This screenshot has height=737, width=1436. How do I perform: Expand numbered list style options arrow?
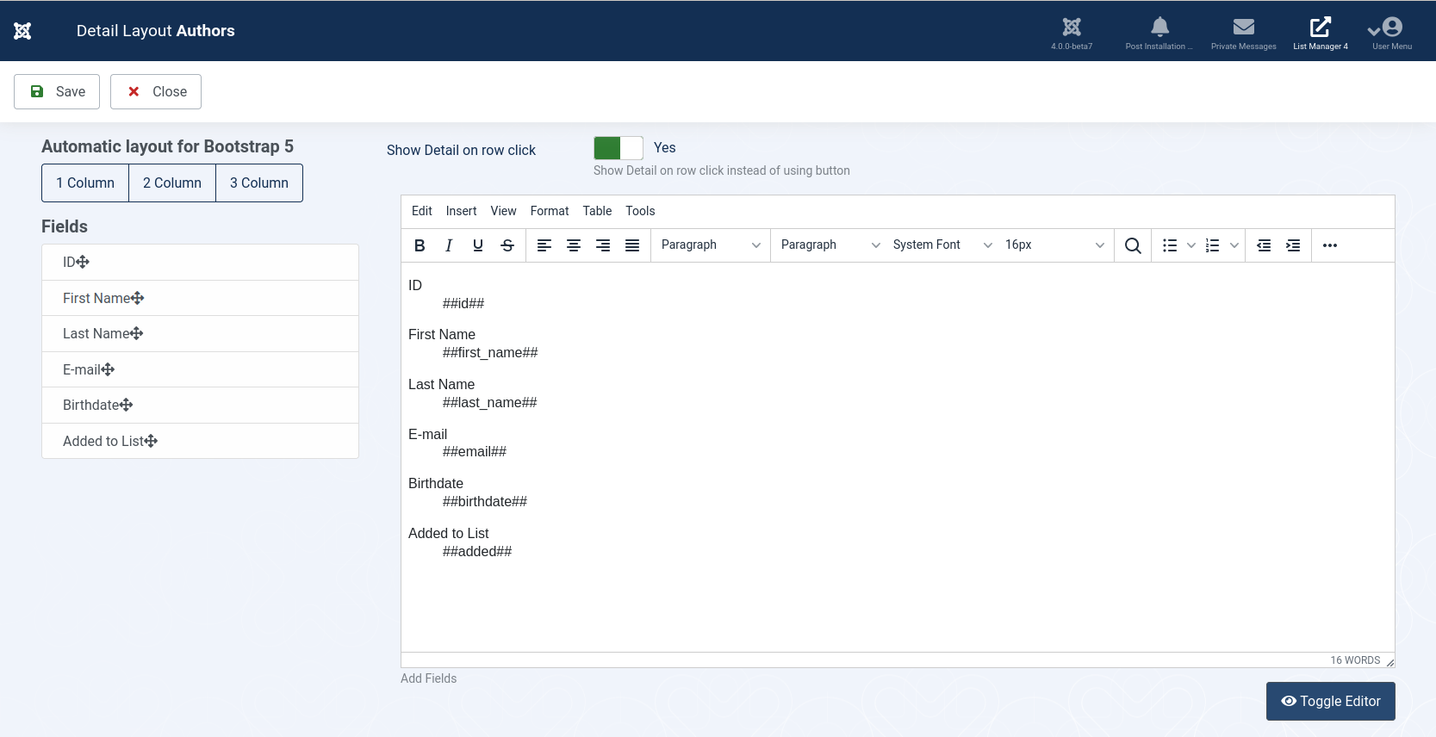[1234, 245]
